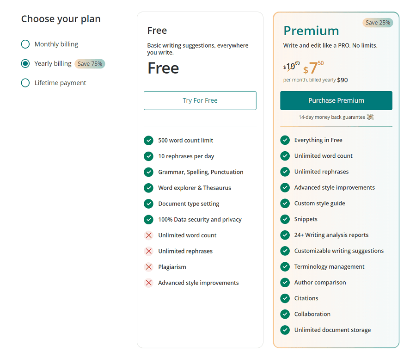Click the money icon beside money back guarantee
This screenshot has height=352, width=416.
[370, 117]
